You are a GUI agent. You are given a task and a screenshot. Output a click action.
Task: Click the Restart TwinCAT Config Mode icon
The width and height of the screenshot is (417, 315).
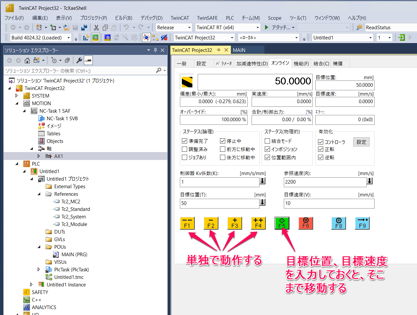point(108,38)
